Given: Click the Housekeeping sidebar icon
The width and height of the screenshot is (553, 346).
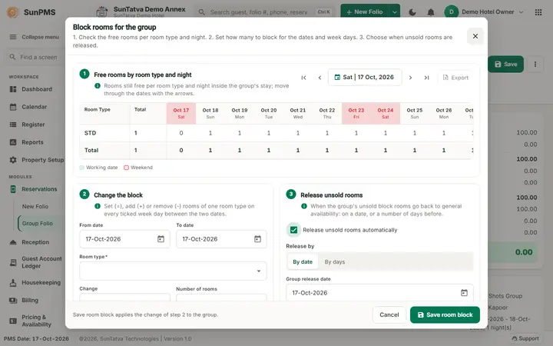Looking at the screenshot, I should tap(13, 283).
